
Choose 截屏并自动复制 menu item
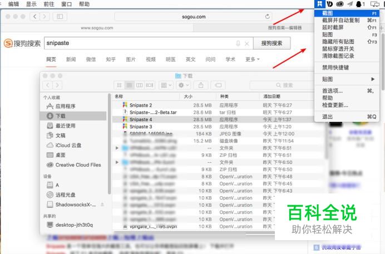pyautogui.click(x=347, y=21)
